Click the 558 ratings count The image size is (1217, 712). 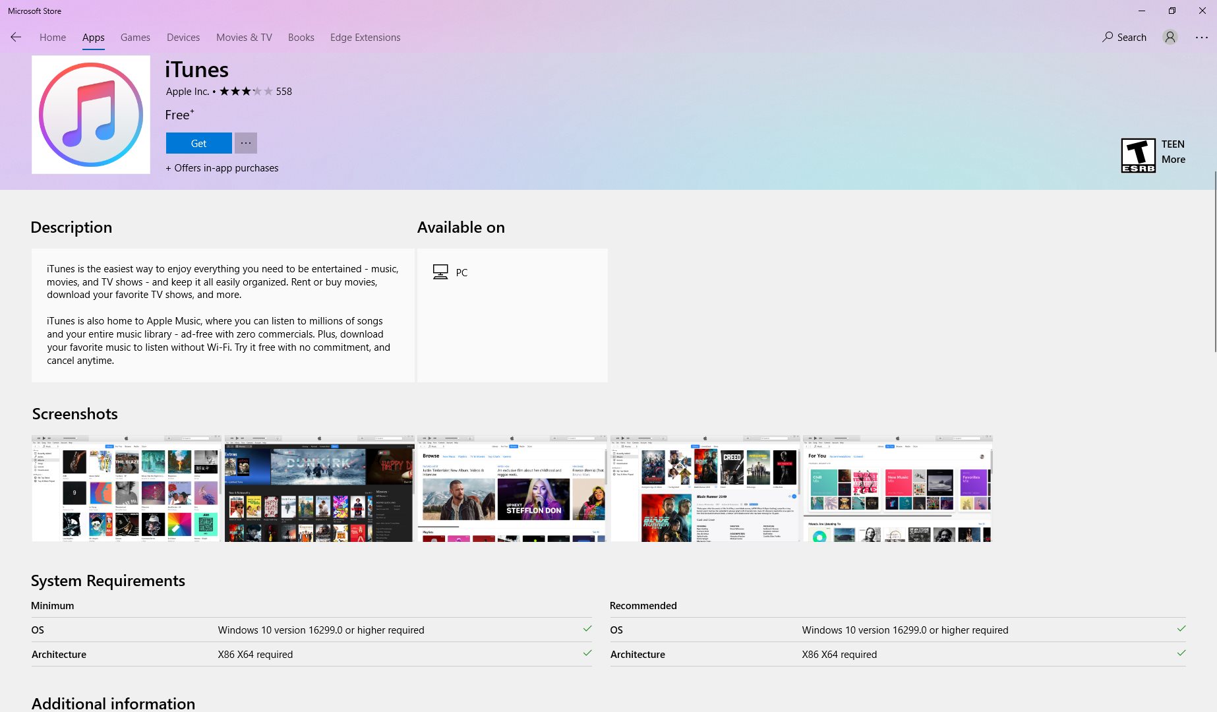pos(284,91)
